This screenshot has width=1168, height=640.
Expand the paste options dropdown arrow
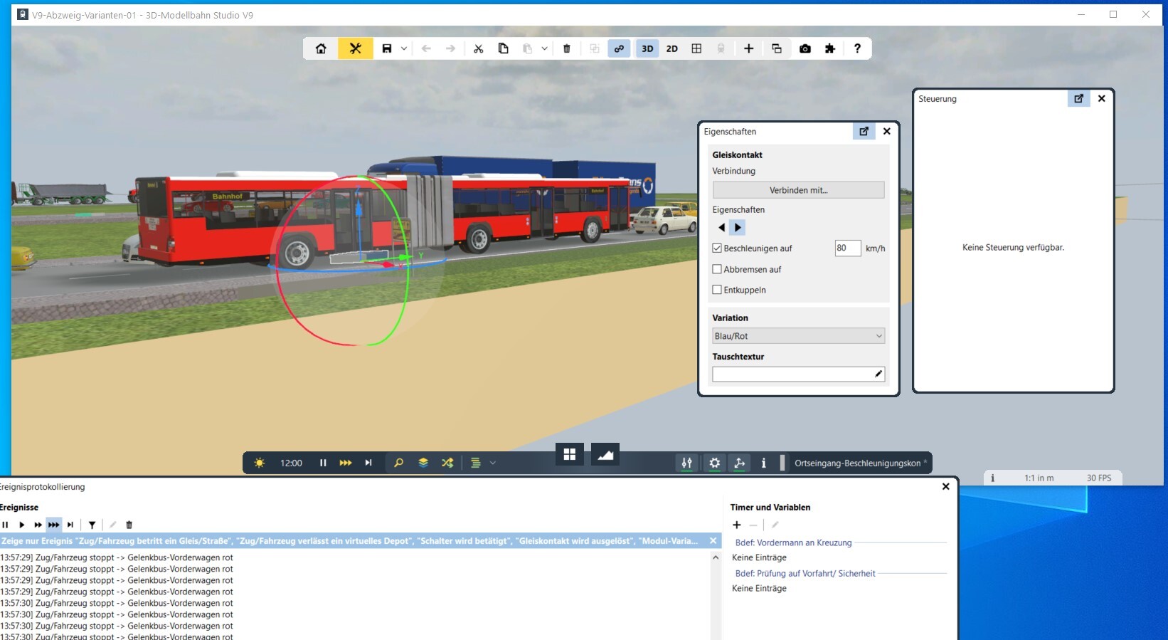click(x=544, y=48)
